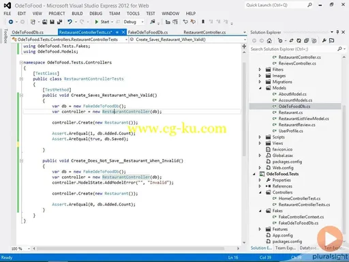
Task: Click the Find in Files toolbar icon
Action: [x=153, y=22]
